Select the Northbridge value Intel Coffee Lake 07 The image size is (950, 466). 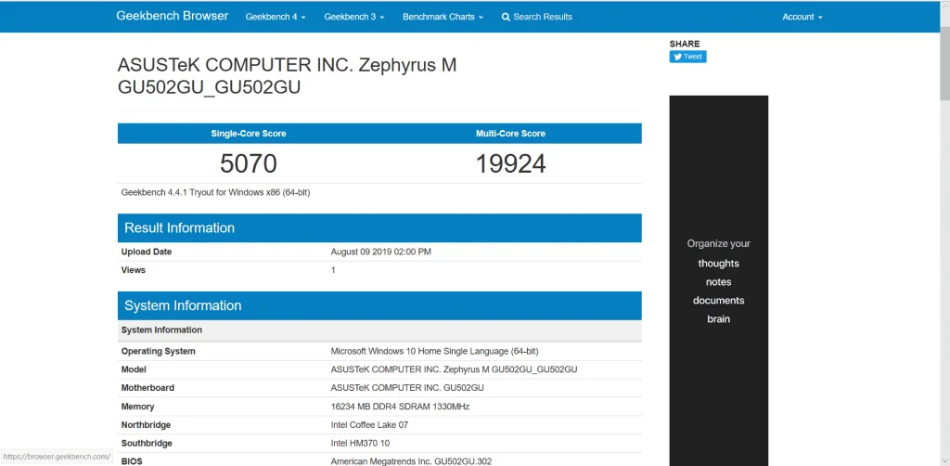pos(369,425)
